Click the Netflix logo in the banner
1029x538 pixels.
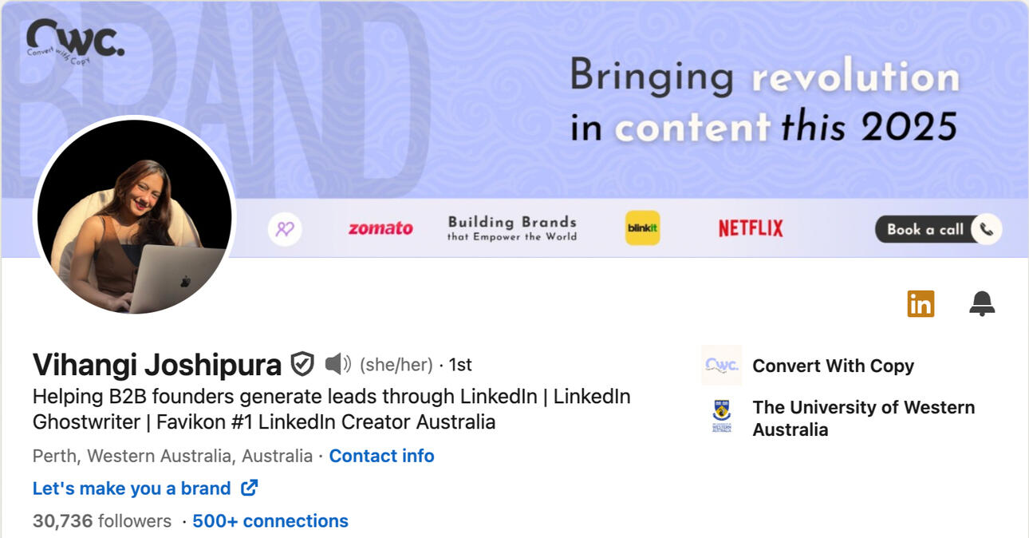click(x=750, y=228)
